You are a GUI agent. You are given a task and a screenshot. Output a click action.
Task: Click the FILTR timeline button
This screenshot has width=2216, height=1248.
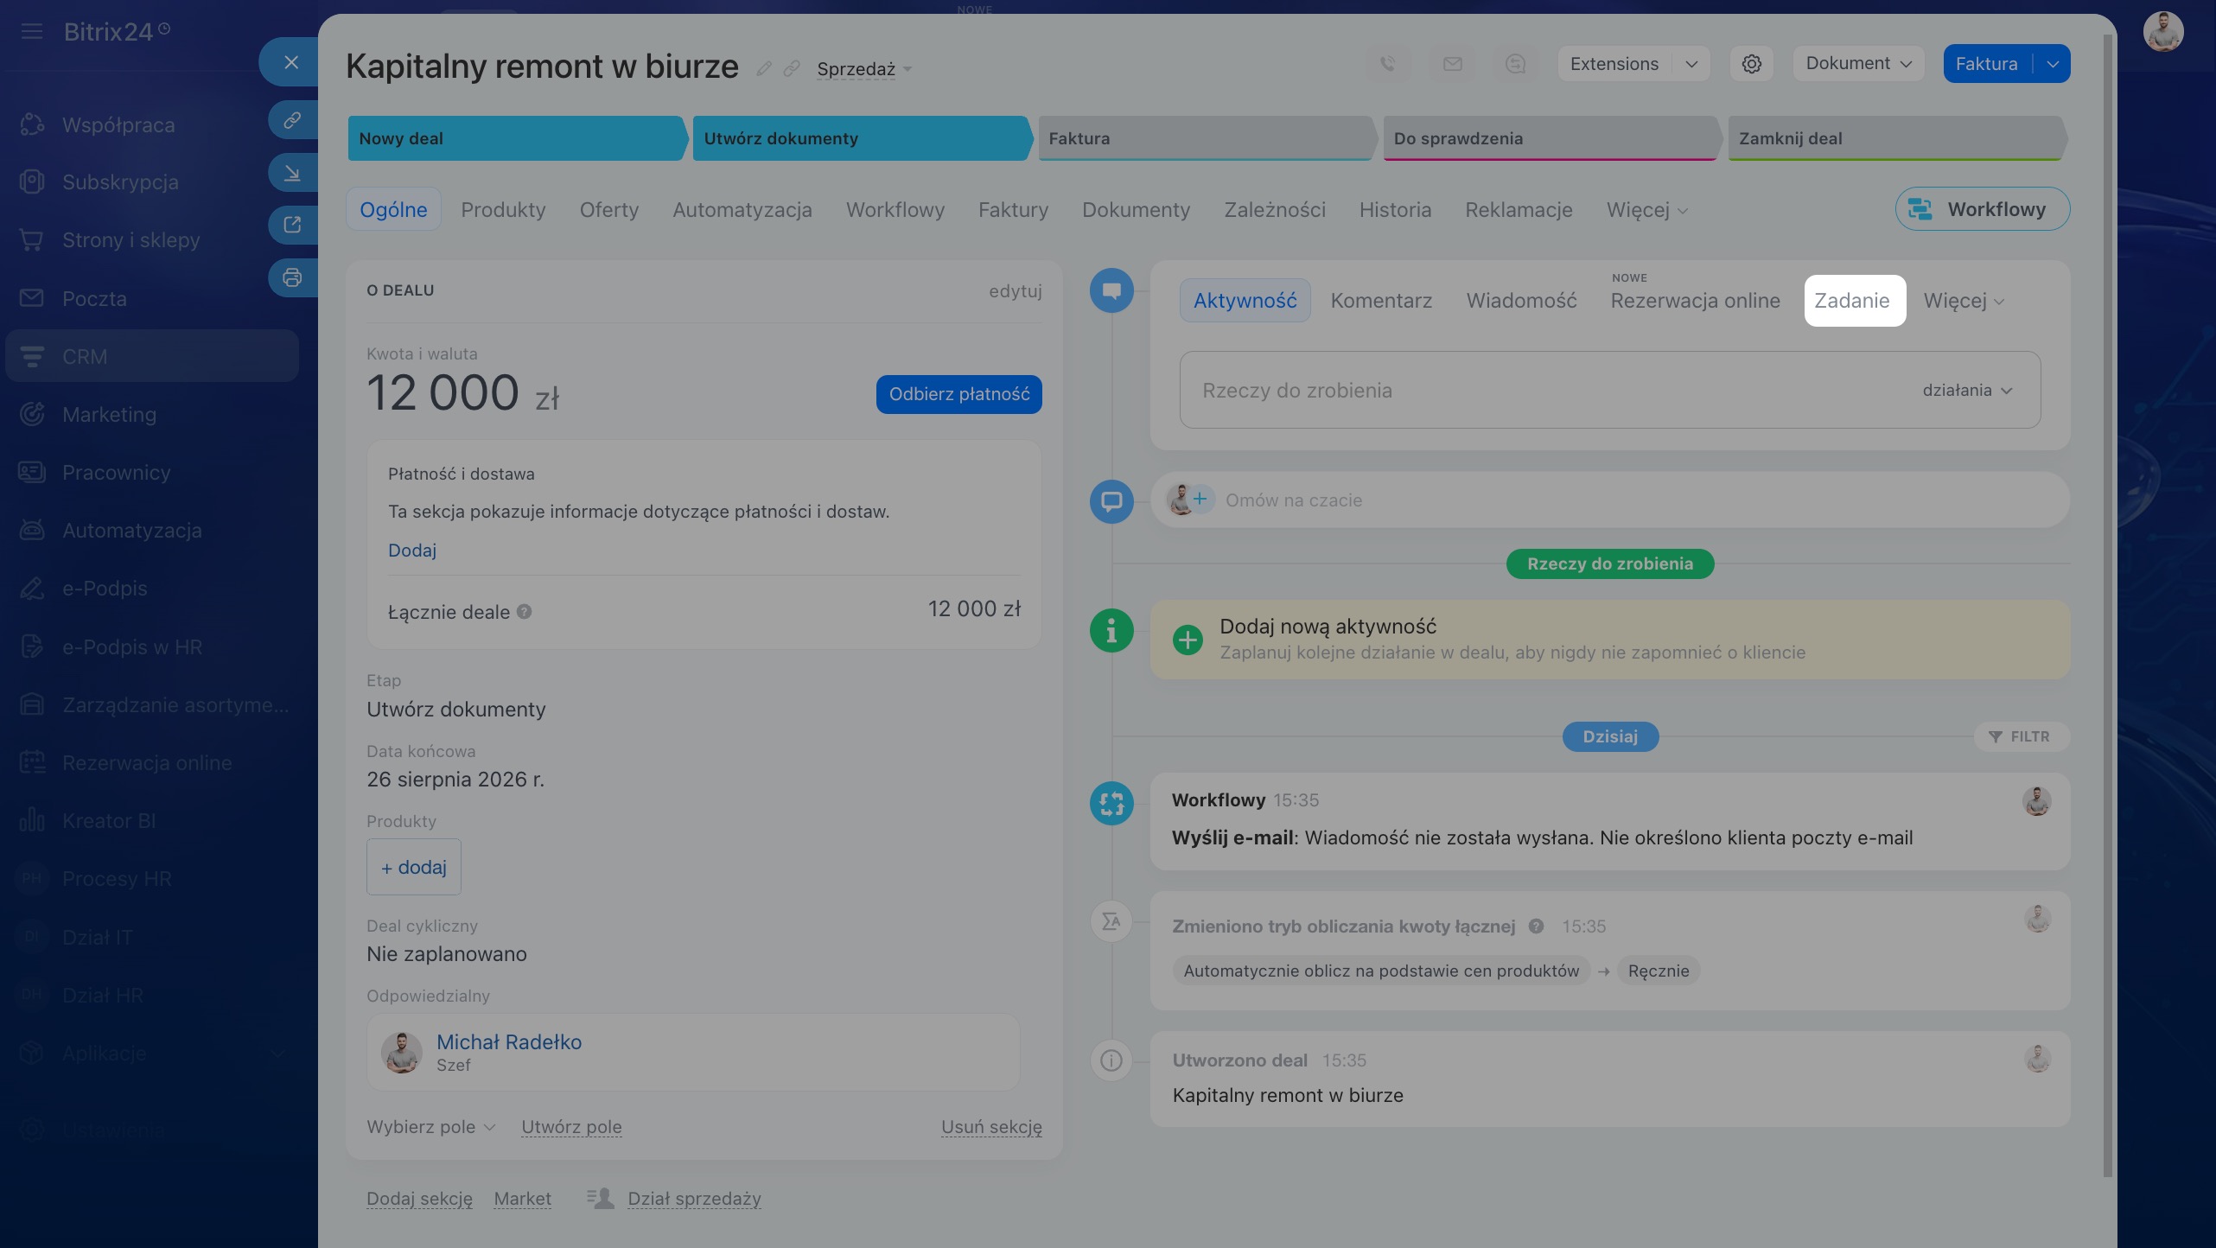pos(2021,736)
